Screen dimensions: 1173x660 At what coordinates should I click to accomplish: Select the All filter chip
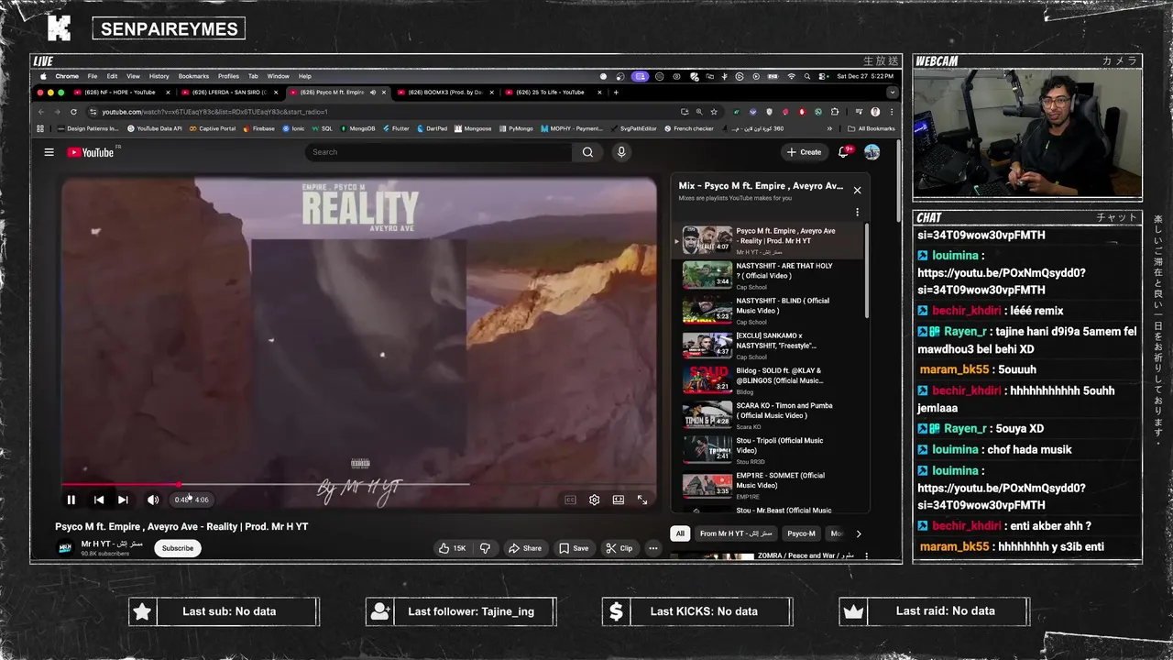tap(680, 533)
